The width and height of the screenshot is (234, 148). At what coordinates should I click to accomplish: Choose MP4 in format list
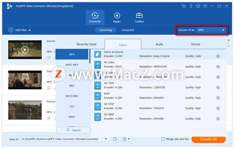[72, 55]
